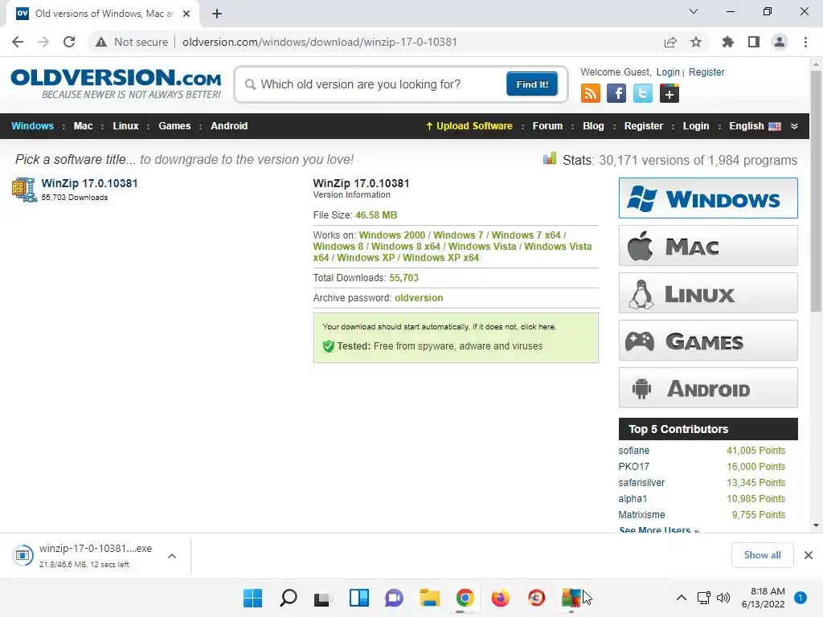Click the OldVersion.com logo

pyautogui.click(x=116, y=84)
